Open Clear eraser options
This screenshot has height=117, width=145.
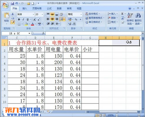click(x=122, y=22)
